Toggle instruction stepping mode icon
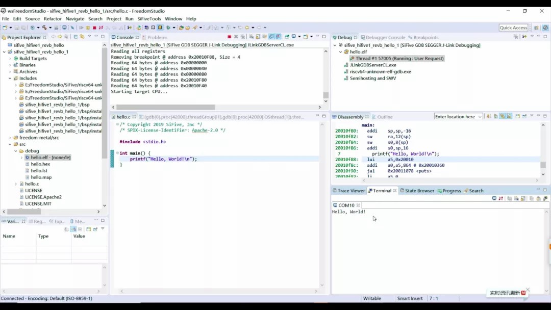This screenshot has width=551, height=310. point(129,28)
